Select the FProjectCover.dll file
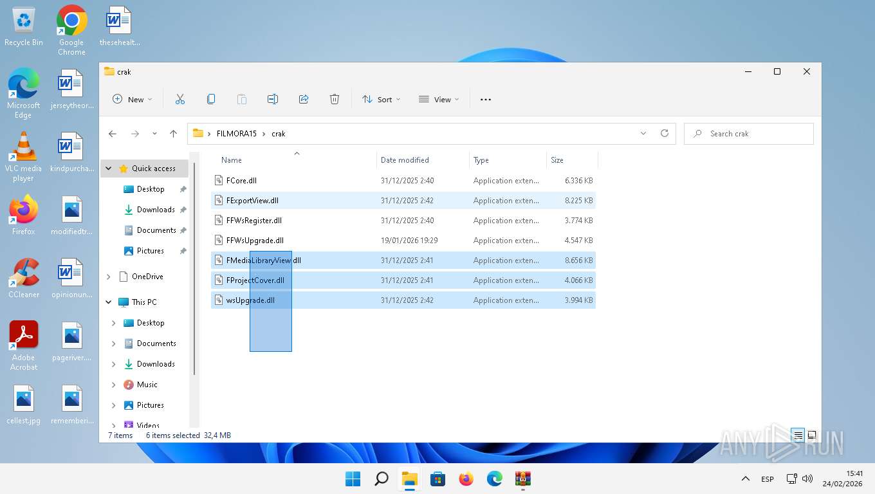This screenshot has height=494, width=875. click(403, 280)
